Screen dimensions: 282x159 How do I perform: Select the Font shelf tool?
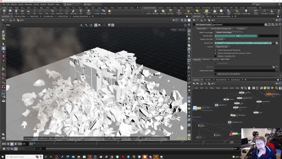tap(81, 12)
